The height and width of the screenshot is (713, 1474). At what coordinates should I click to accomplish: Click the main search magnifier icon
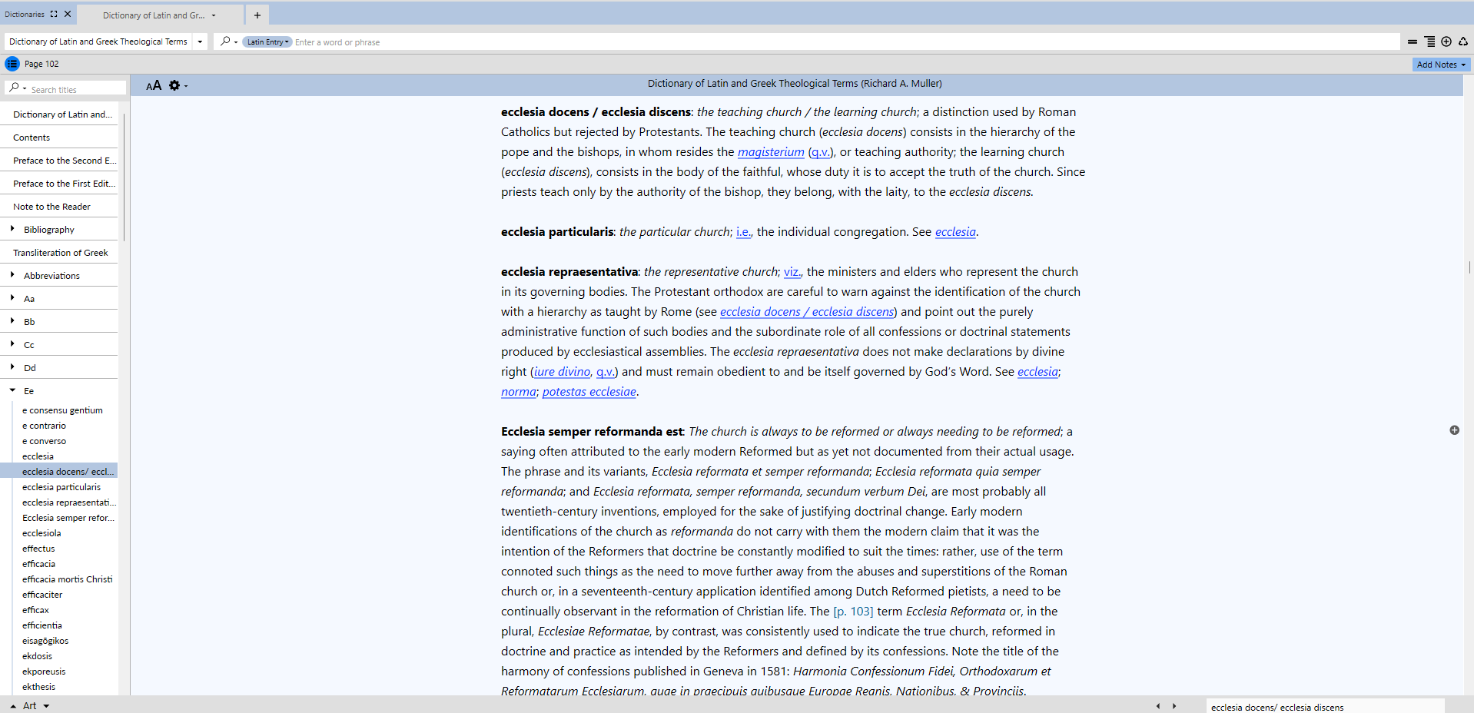[225, 41]
